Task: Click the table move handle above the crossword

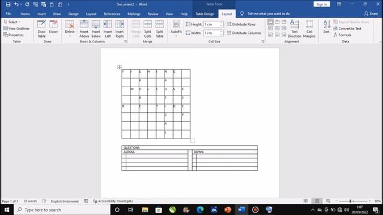Action: click(x=120, y=67)
